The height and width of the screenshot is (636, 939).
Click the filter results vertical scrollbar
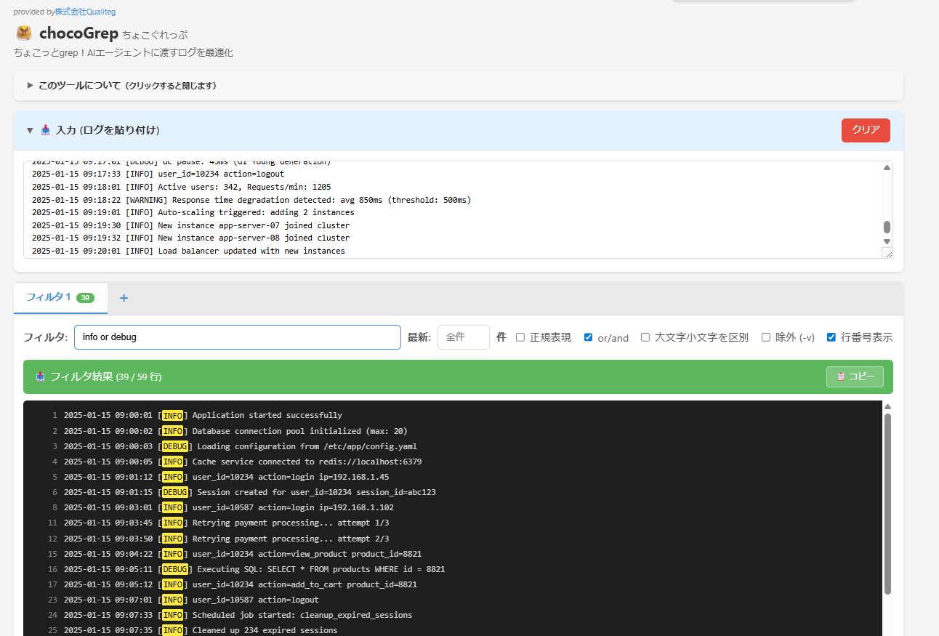[887, 502]
